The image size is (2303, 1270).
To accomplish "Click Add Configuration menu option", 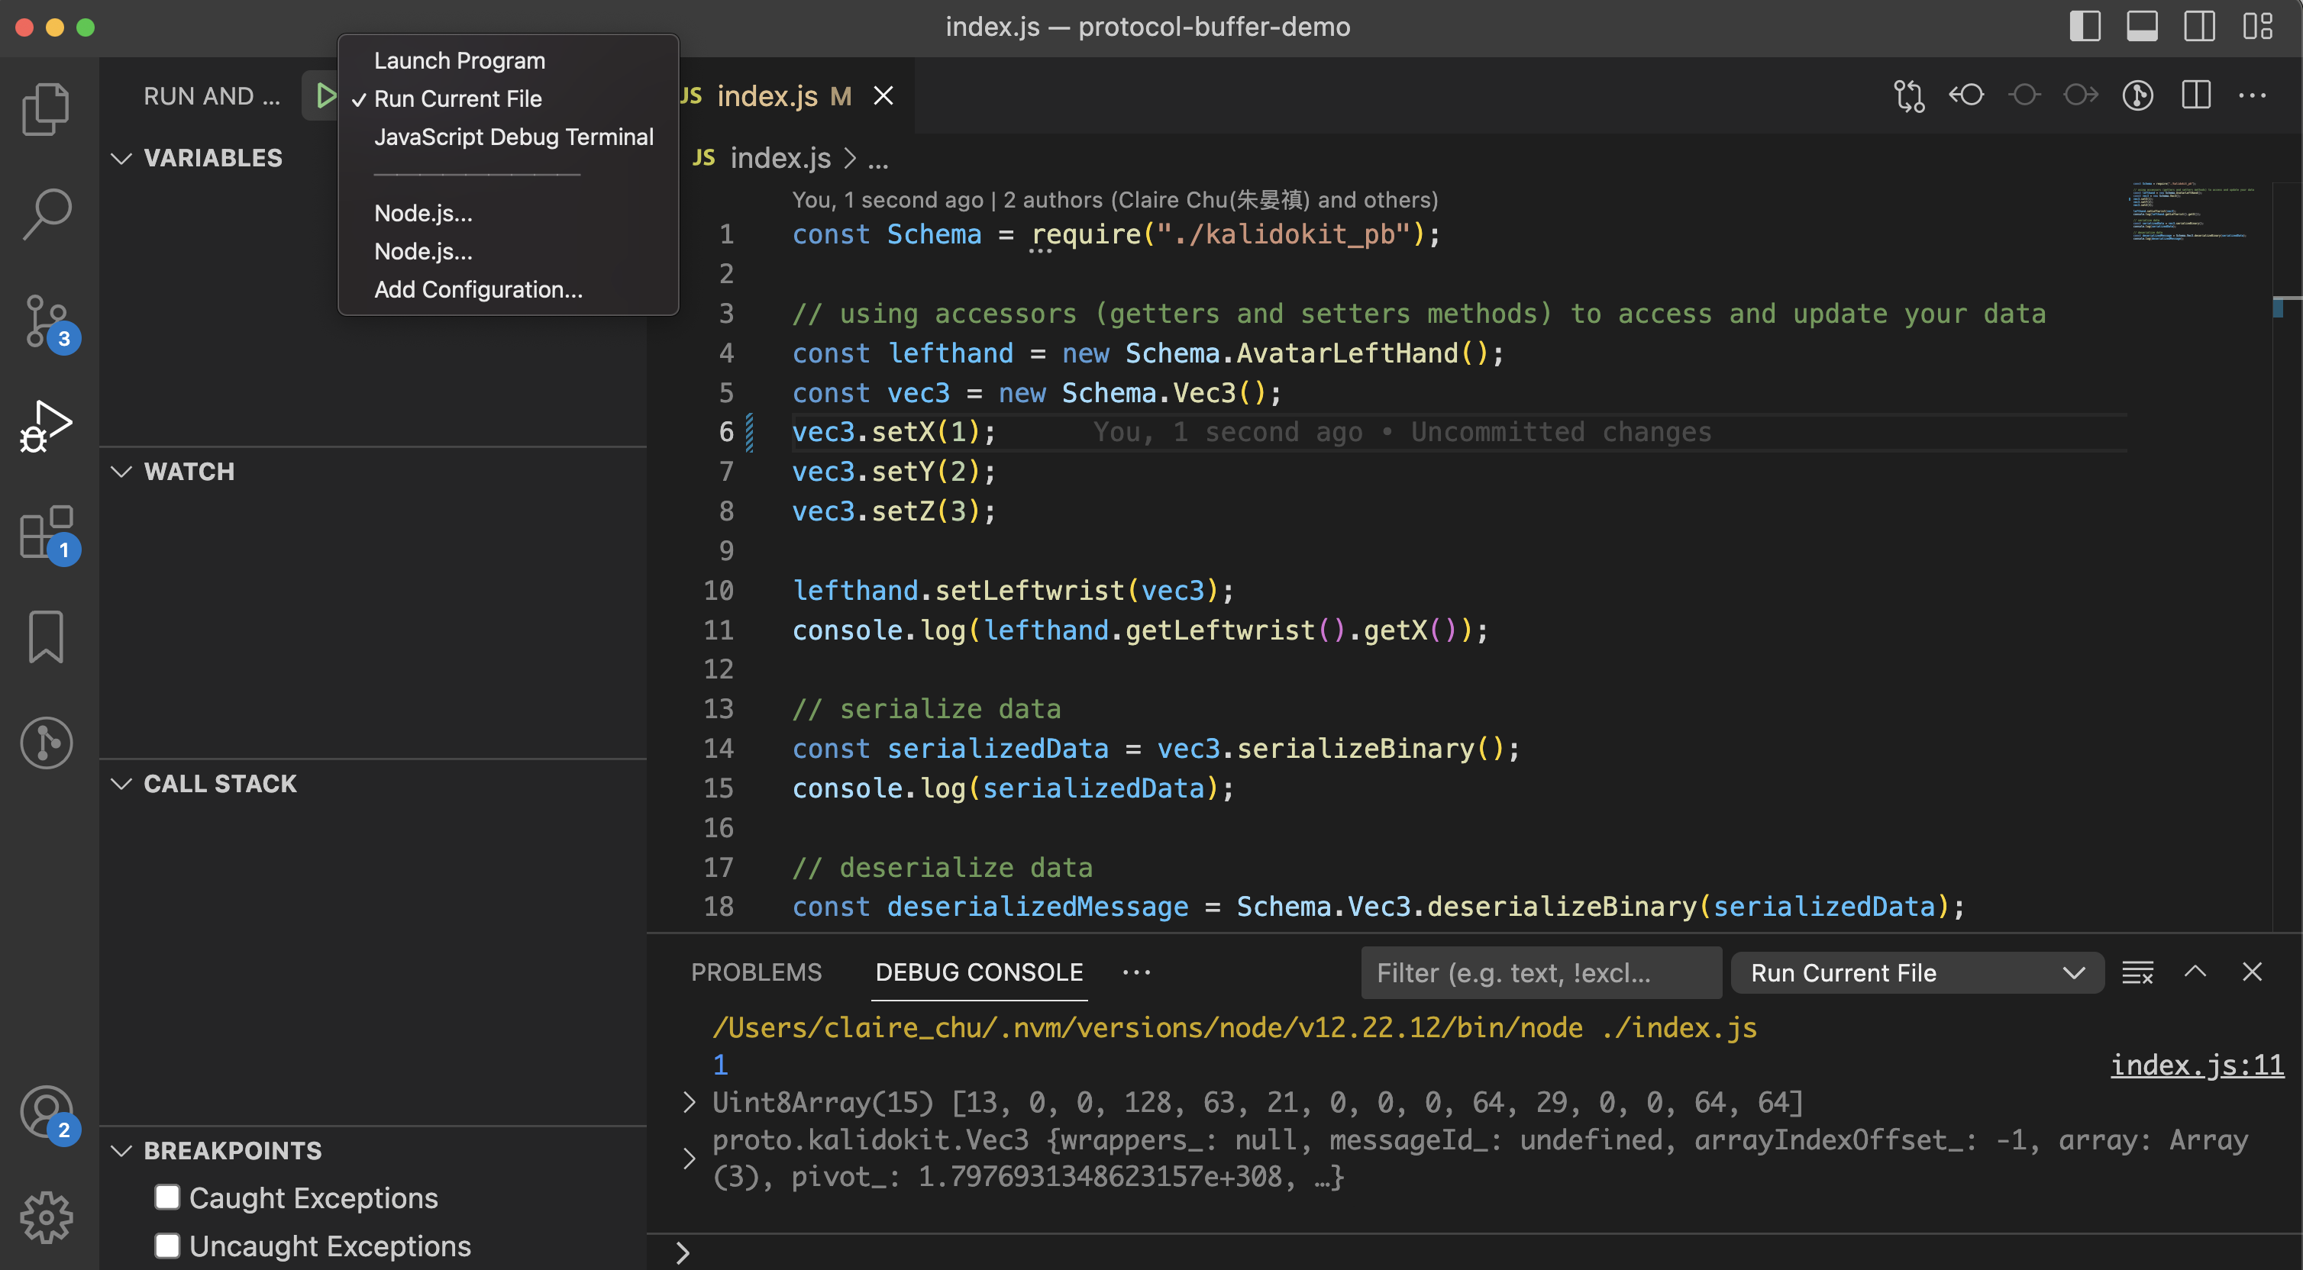I will tap(477, 288).
